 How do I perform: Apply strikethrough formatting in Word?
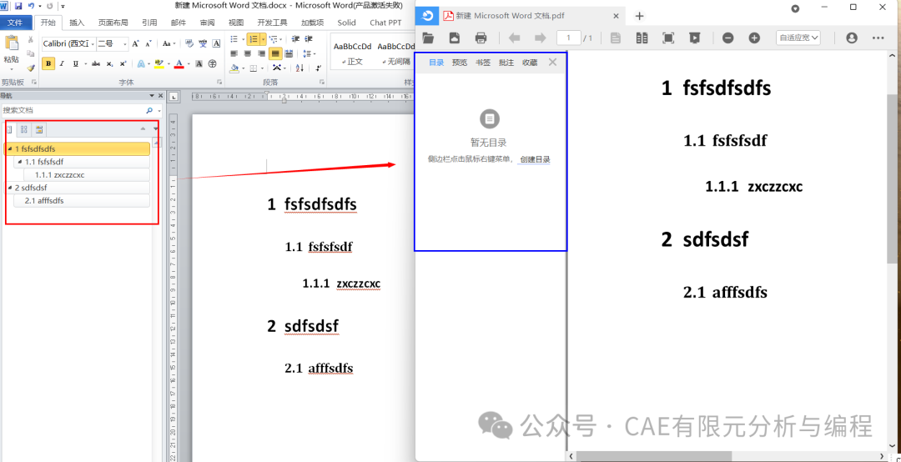click(96, 63)
